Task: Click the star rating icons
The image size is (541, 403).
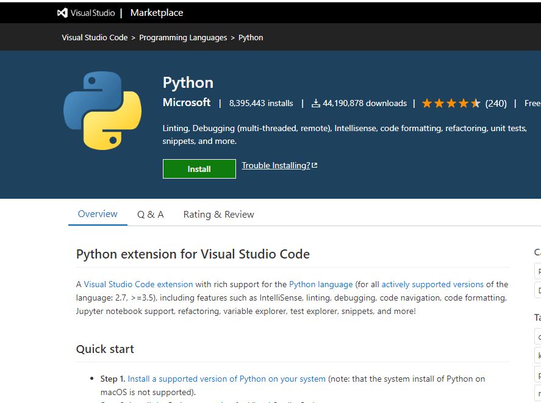Action: pos(451,104)
